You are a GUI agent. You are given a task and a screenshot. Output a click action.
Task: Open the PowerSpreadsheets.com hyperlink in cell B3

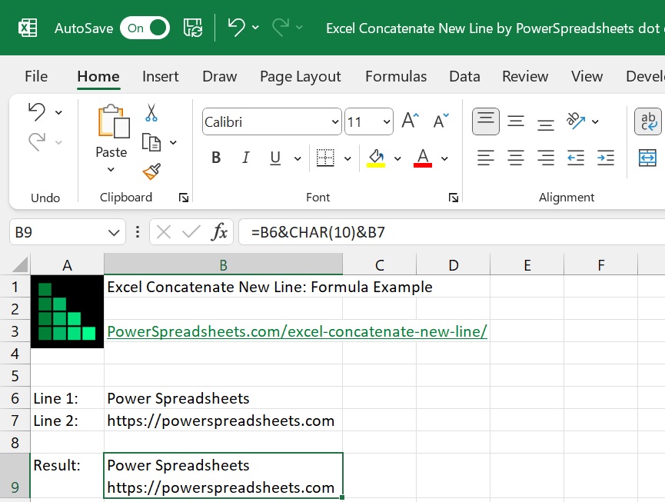click(296, 331)
